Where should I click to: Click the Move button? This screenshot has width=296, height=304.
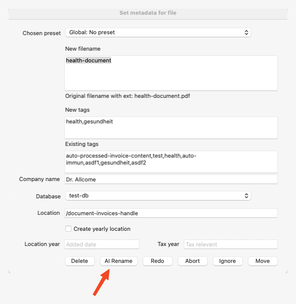(x=263, y=261)
